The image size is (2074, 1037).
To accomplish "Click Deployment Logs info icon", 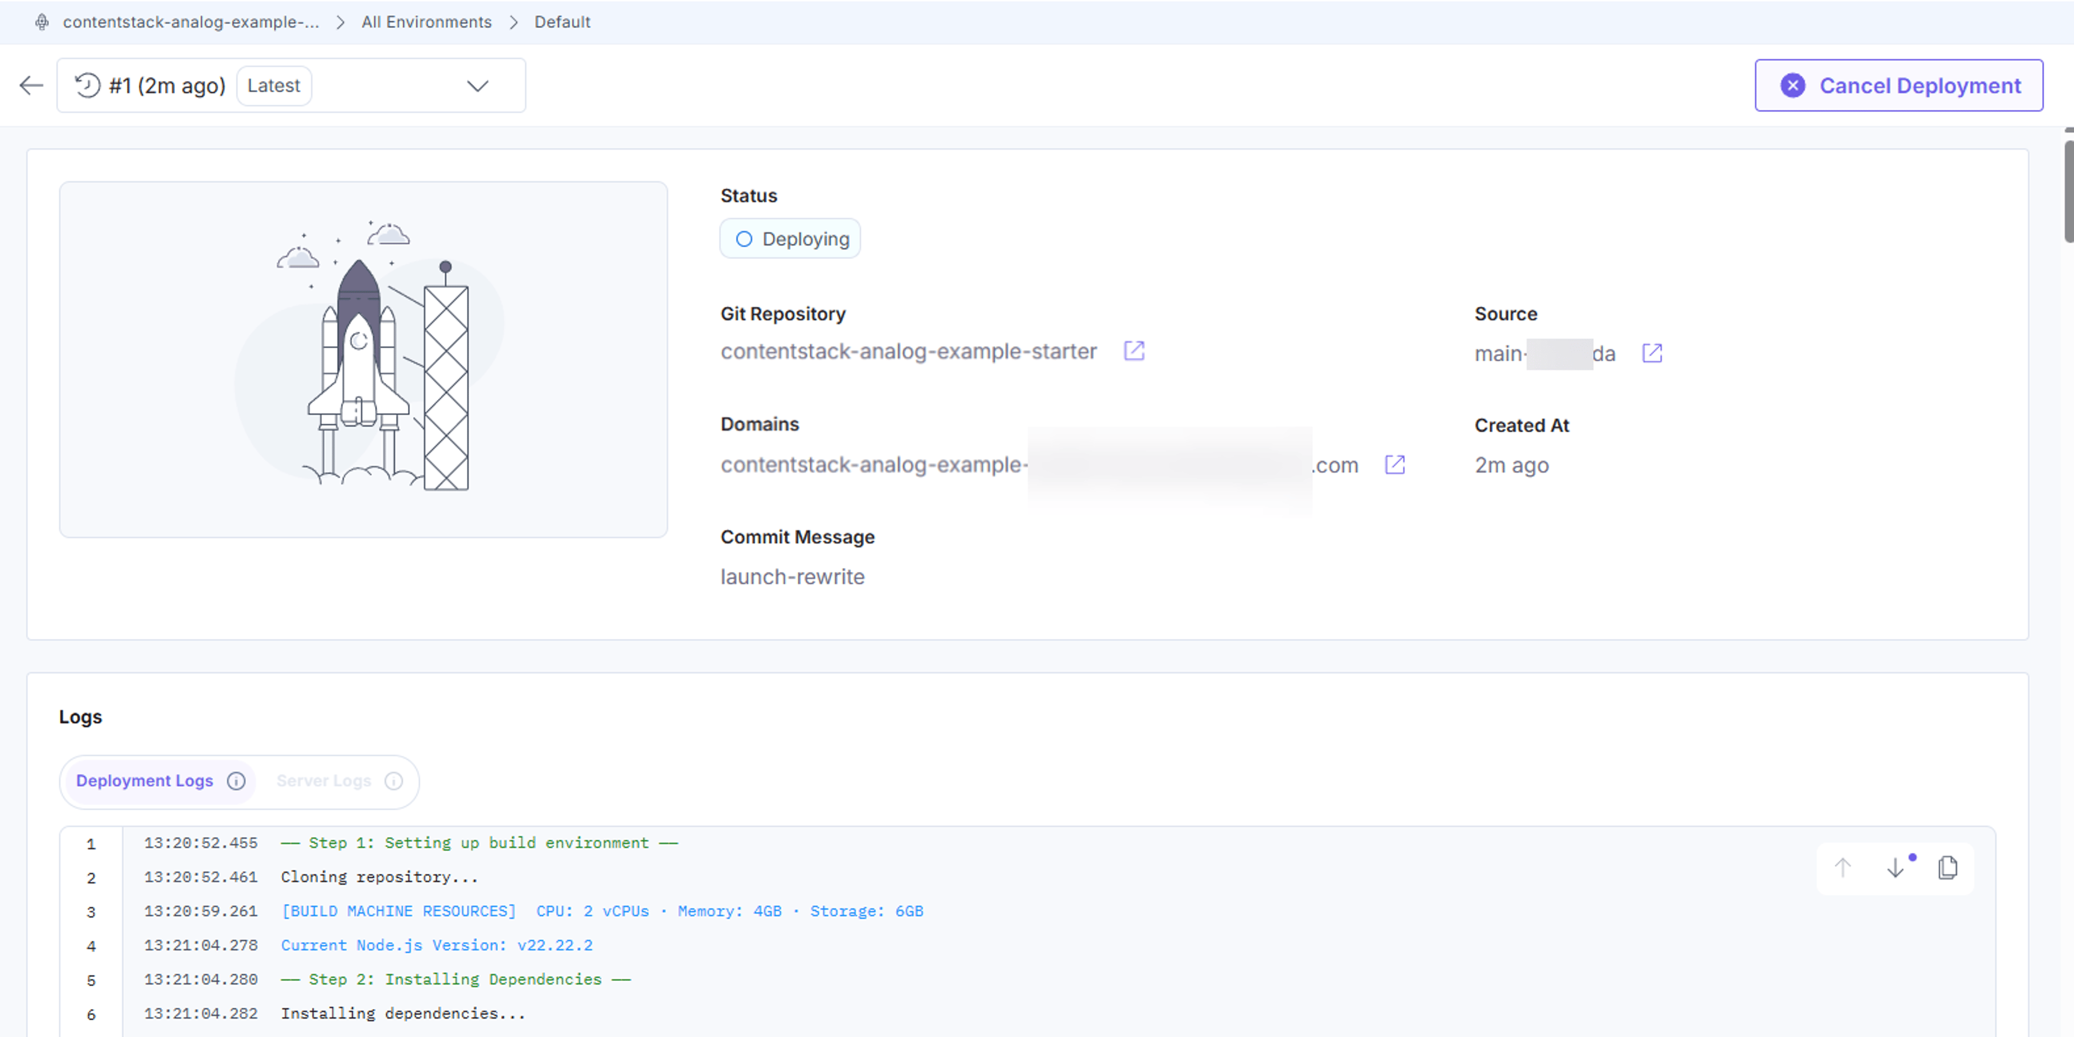I will click(x=236, y=781).
